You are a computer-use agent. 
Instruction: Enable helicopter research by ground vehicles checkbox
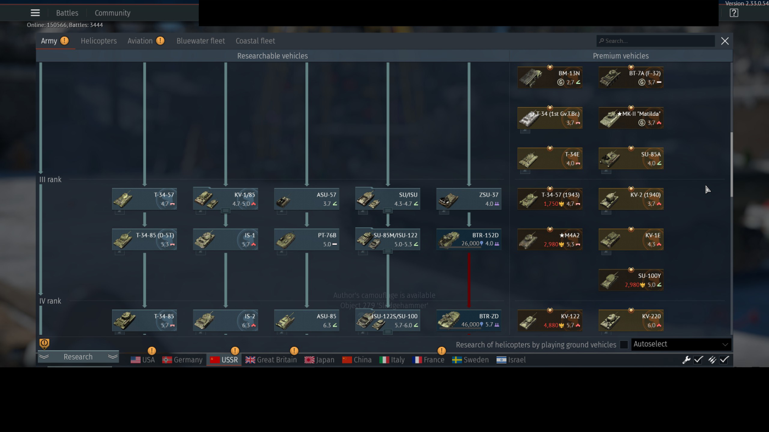624,345
